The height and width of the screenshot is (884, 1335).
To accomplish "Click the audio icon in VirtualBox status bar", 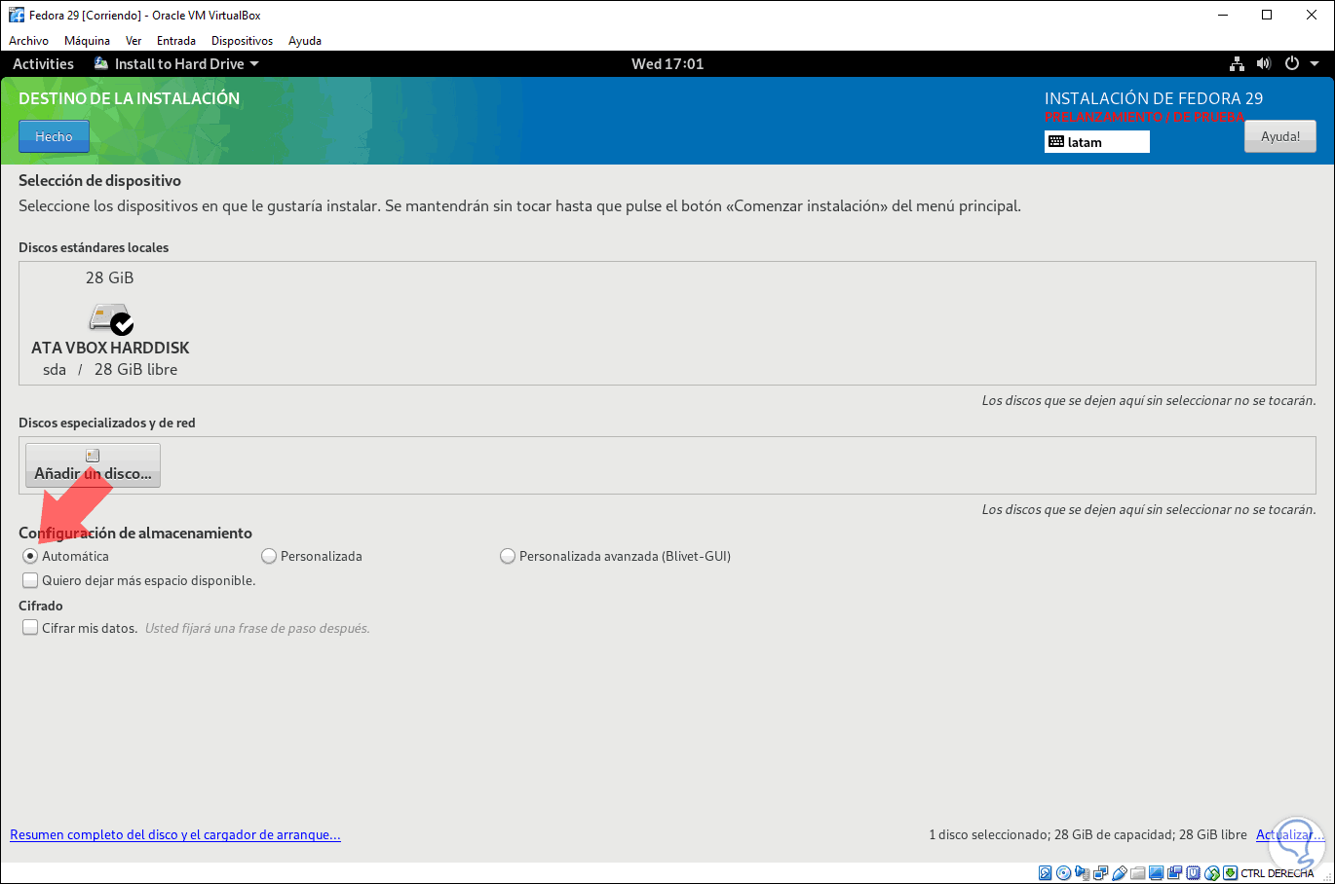I will click(x=1082, y=873).
